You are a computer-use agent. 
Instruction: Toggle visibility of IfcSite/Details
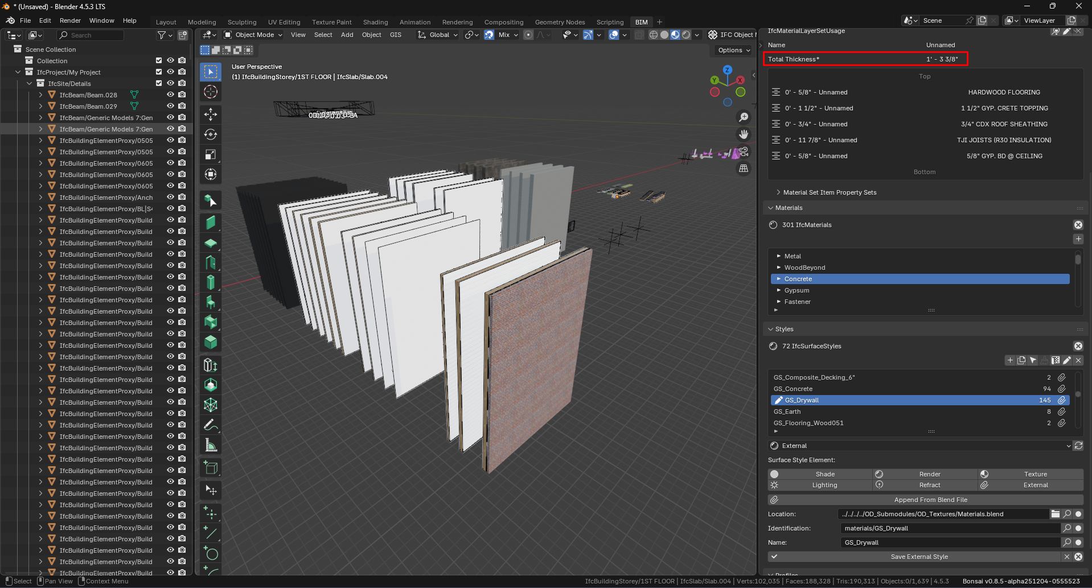tap(170, 84)
